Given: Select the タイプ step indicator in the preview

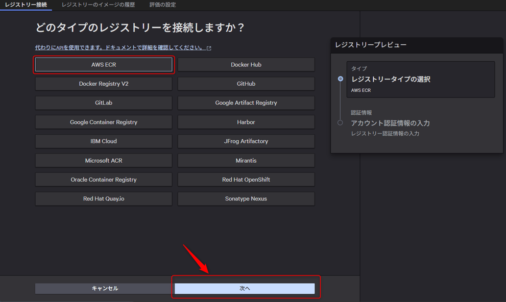Looking at the screenshot, I should (x=340, y=79).
